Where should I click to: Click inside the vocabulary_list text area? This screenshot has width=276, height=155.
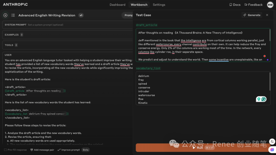point(203,88)
